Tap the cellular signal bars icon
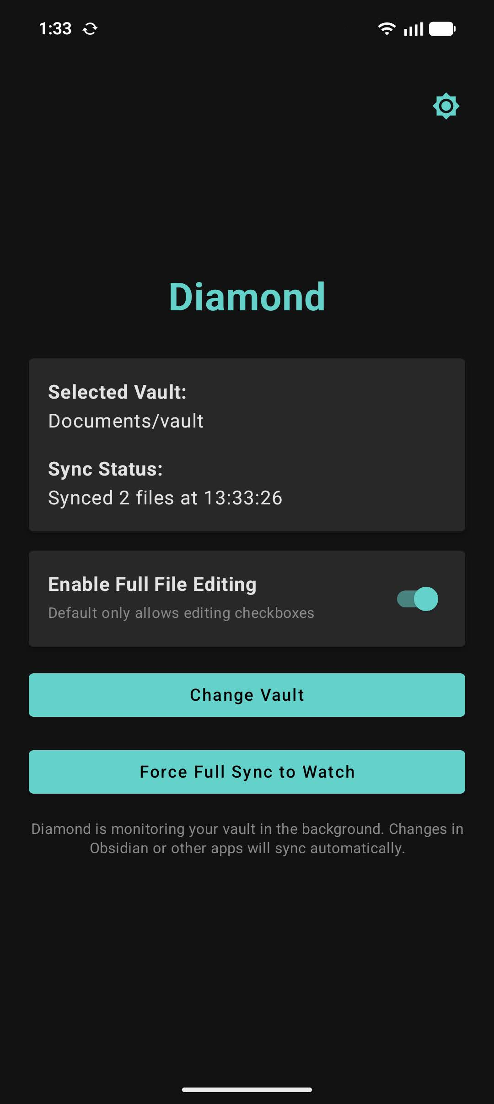The height and width of the screenshot is (1104, 494). click(412, 28)
